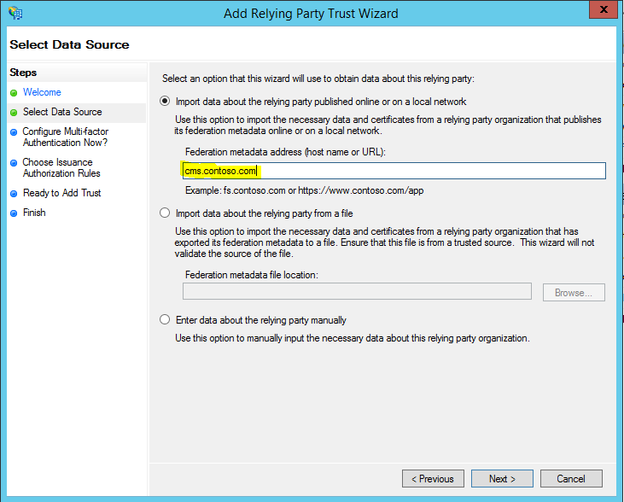Open the Welcome step link
The image size is (624, 502).
click(x=42, y=92)
